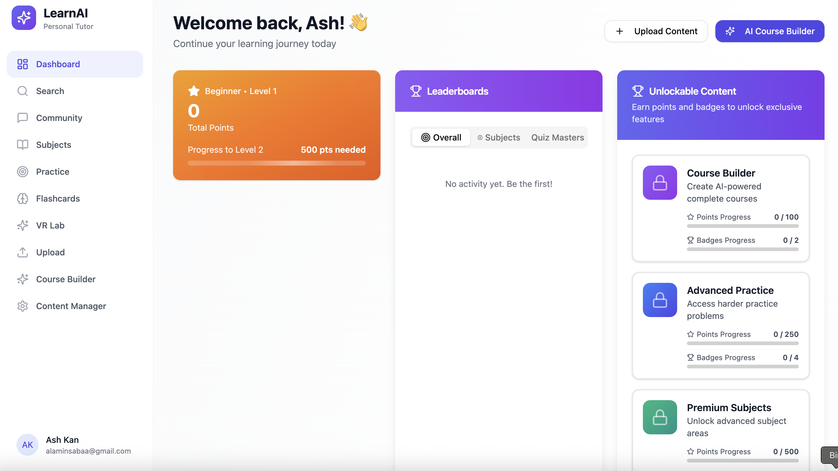Viewport: 838px width, 471px height.
Task: Click the "0 / 100" points value
Action: pyautogui.click(x=786, y=217)
